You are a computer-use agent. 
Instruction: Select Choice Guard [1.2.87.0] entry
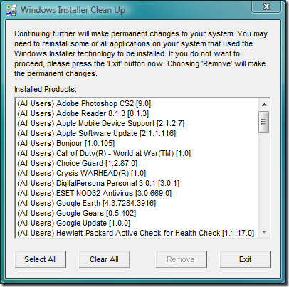137,163
